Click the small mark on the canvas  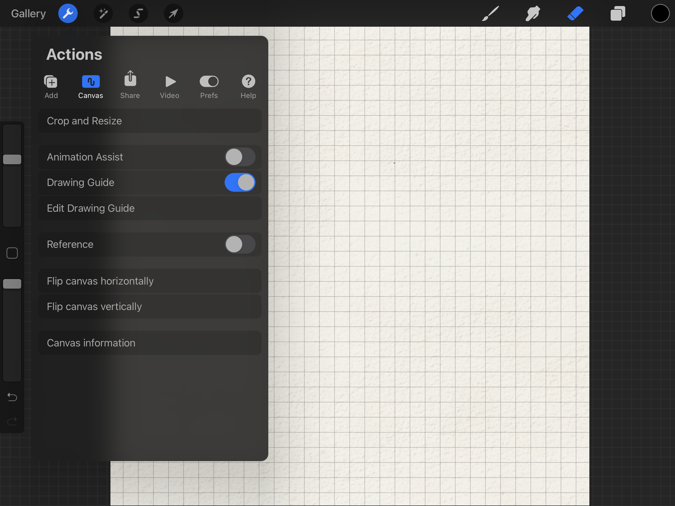point(395,163)
